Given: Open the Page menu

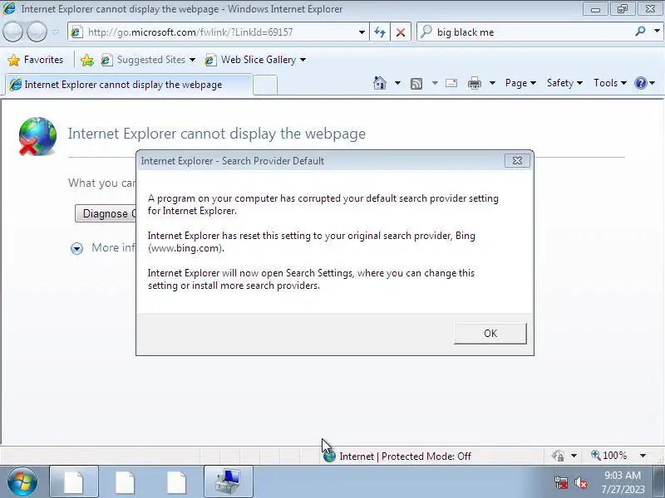Looking at the screenshot, I should tap(520, 83).
